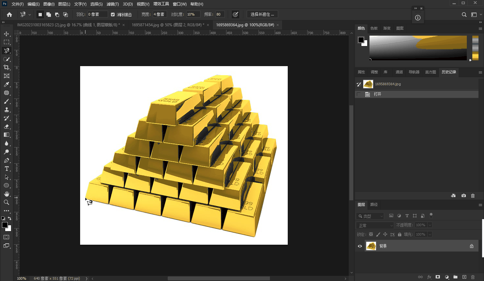Select the Brush tool
The width and height of the screenshot is (484, 281).
click(x=6, y=101)
